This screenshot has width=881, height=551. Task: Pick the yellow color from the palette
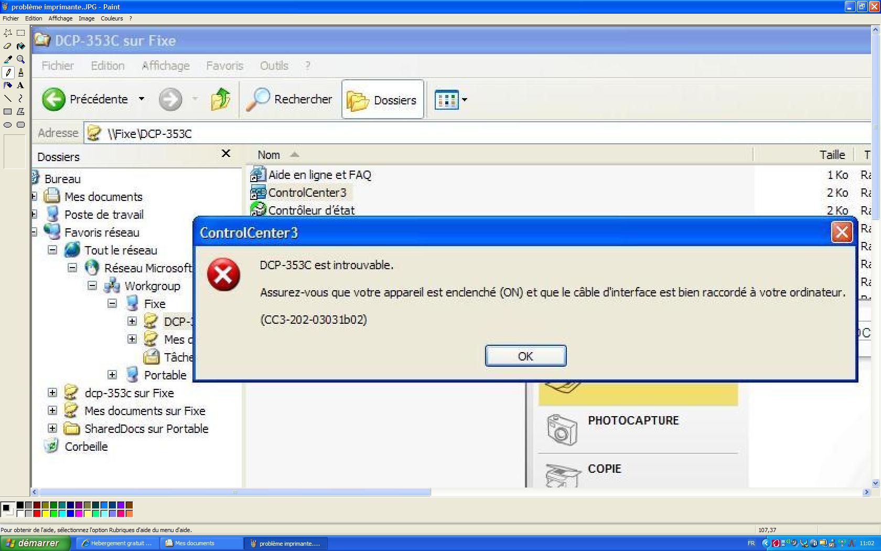[45, 513]
